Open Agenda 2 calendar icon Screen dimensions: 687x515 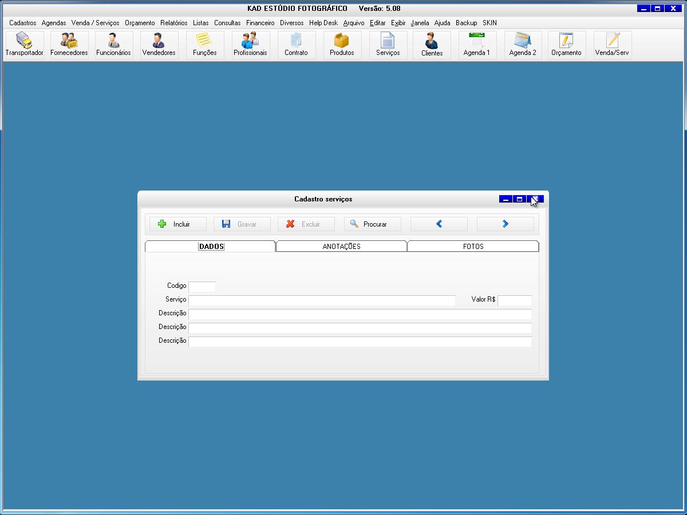point(523,45)
